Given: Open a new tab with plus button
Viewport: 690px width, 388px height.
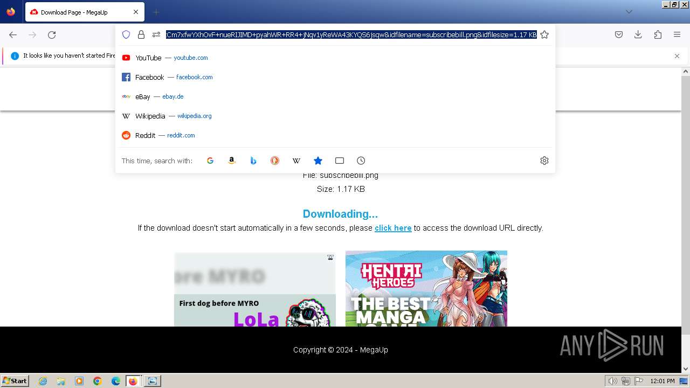Looking at the screenshot, I should (156, 12).
